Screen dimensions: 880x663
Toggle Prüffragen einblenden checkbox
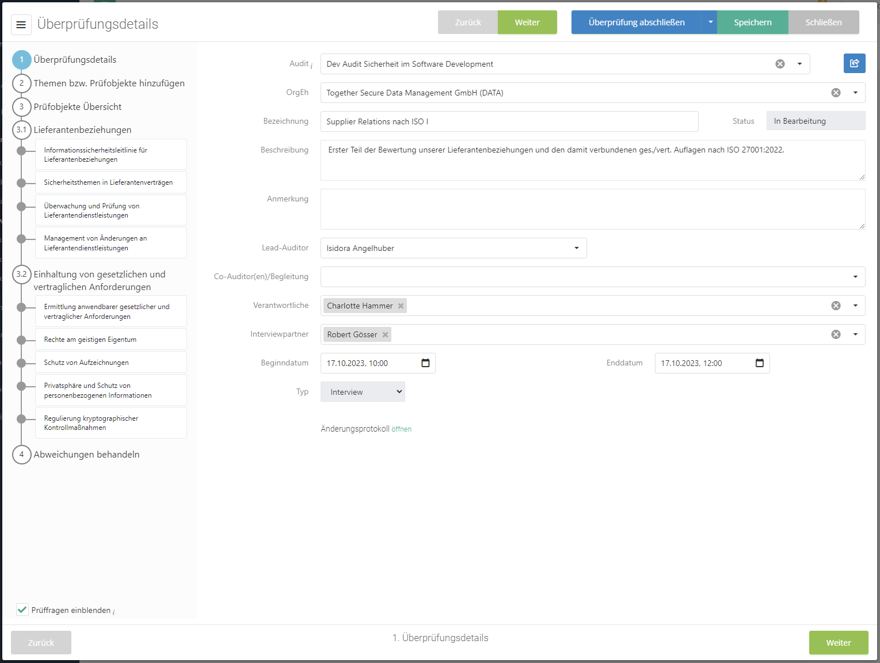[22, 609]
